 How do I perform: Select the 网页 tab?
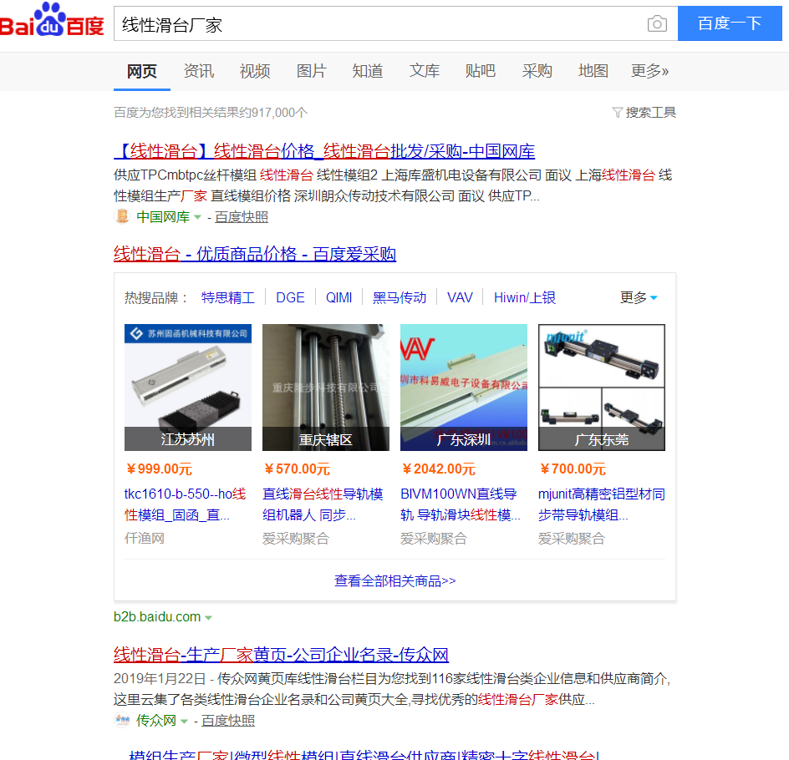pos(142,71)
